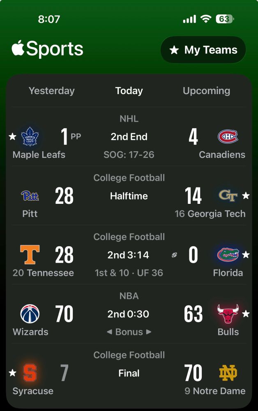Toggle the Florida favorite star
The image size is (258, 411).
(246, 254)
